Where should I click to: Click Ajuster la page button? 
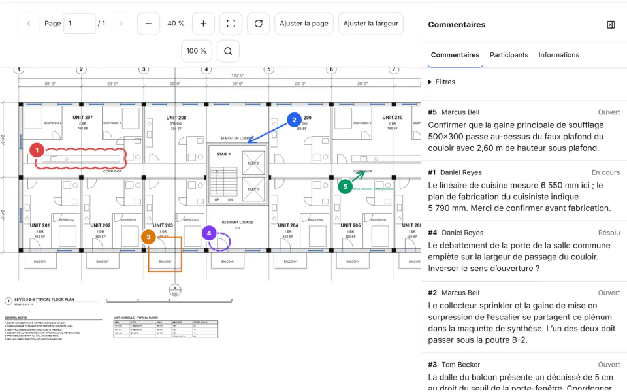[x=304, y=24]
